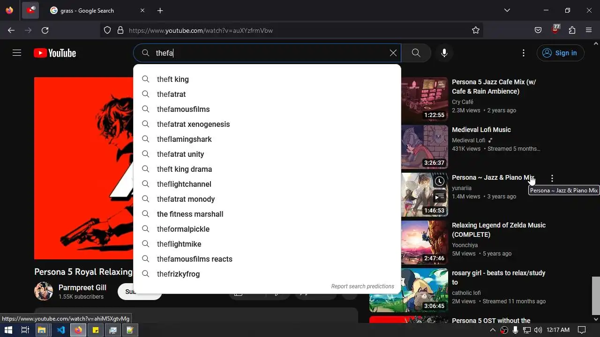Show site security padlock info
Viewport: 600px width, 337px height.
point(120,30)
